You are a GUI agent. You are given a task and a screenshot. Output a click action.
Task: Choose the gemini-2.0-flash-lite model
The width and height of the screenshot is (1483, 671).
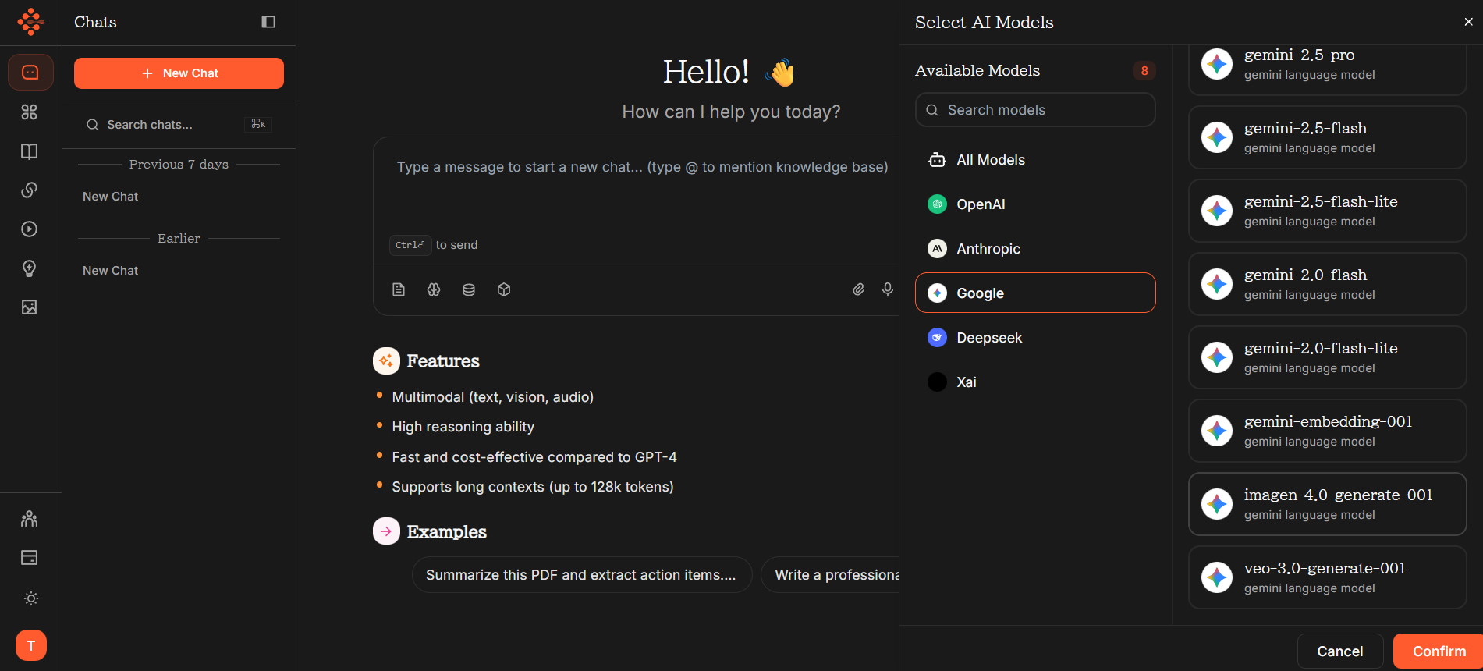(x=1328, y=357)
